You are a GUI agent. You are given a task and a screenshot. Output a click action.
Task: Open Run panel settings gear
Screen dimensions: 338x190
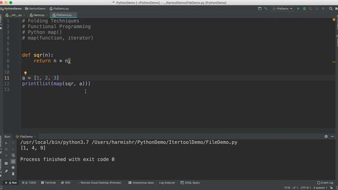tap(326, 136)
